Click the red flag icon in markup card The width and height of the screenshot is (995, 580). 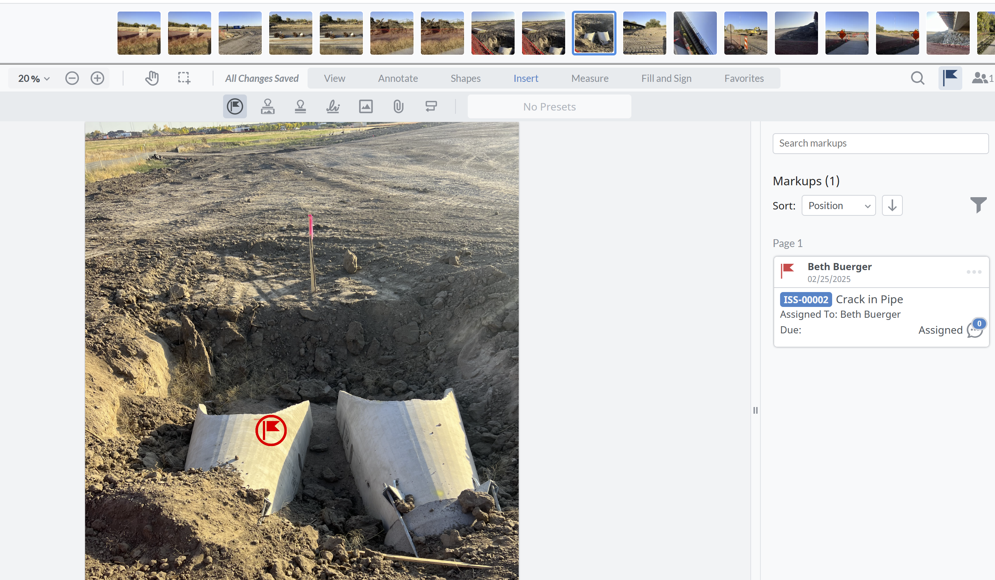point(788,270)
